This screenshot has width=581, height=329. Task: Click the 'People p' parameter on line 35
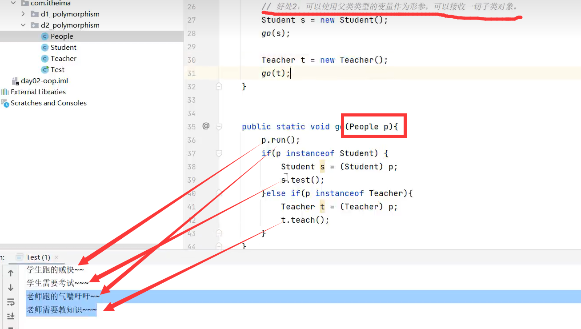369,127
